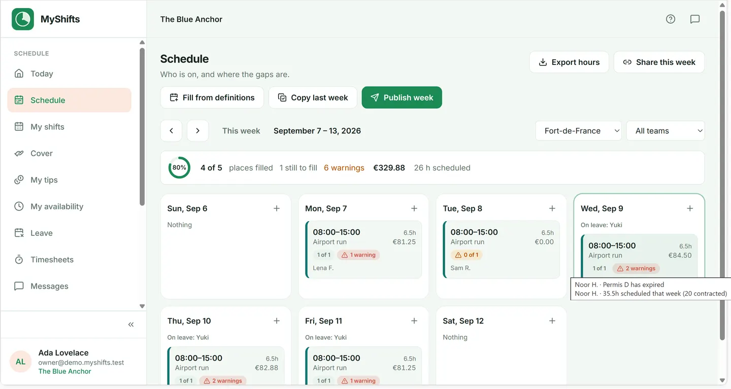Open the Schedule page in the sidebar
The height and width of the screenshot is (389, 731).
click(70, 100)
